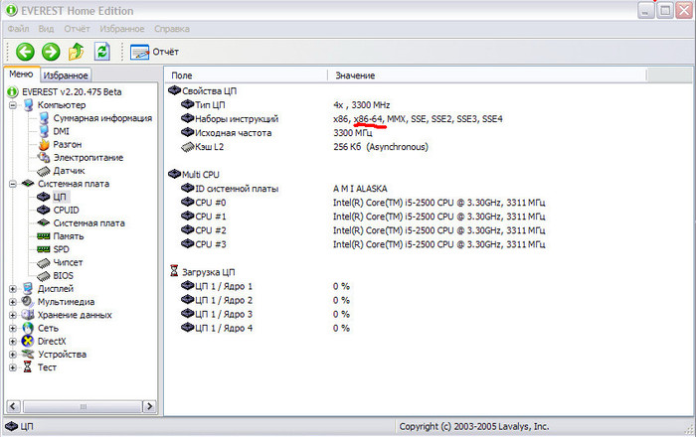Click the DirectX logo icon

coord(28,341)
